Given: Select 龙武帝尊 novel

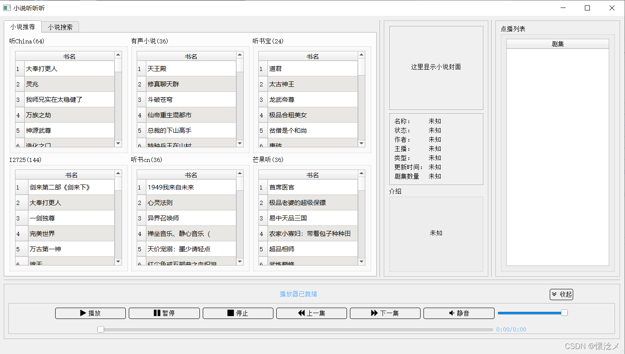Looking at the screenshot, I should pos(313,99).
